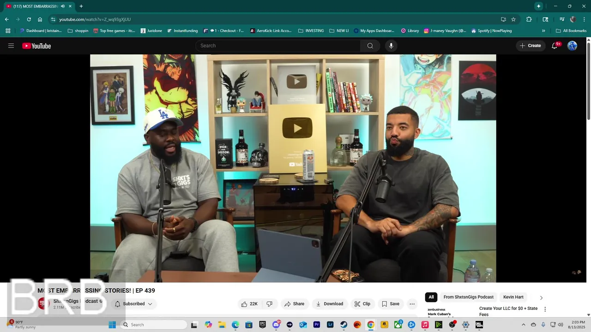Click the Windows Start button
Image resolution: width=591 pixels, height=332 pixels.
112,325
